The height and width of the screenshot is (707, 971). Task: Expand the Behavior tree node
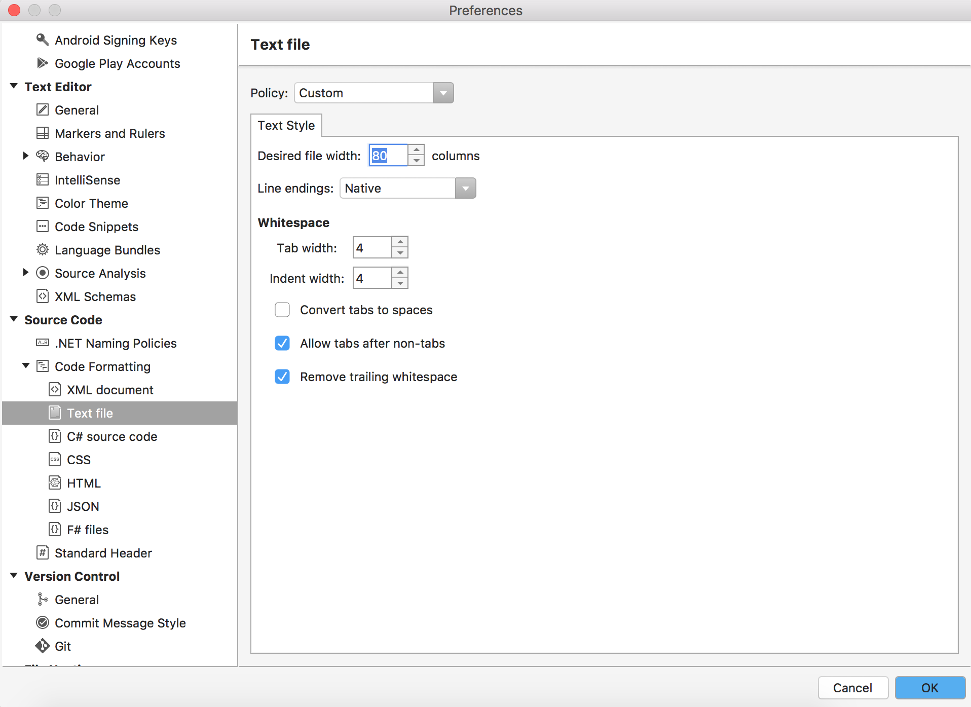[x=26, y=156]
